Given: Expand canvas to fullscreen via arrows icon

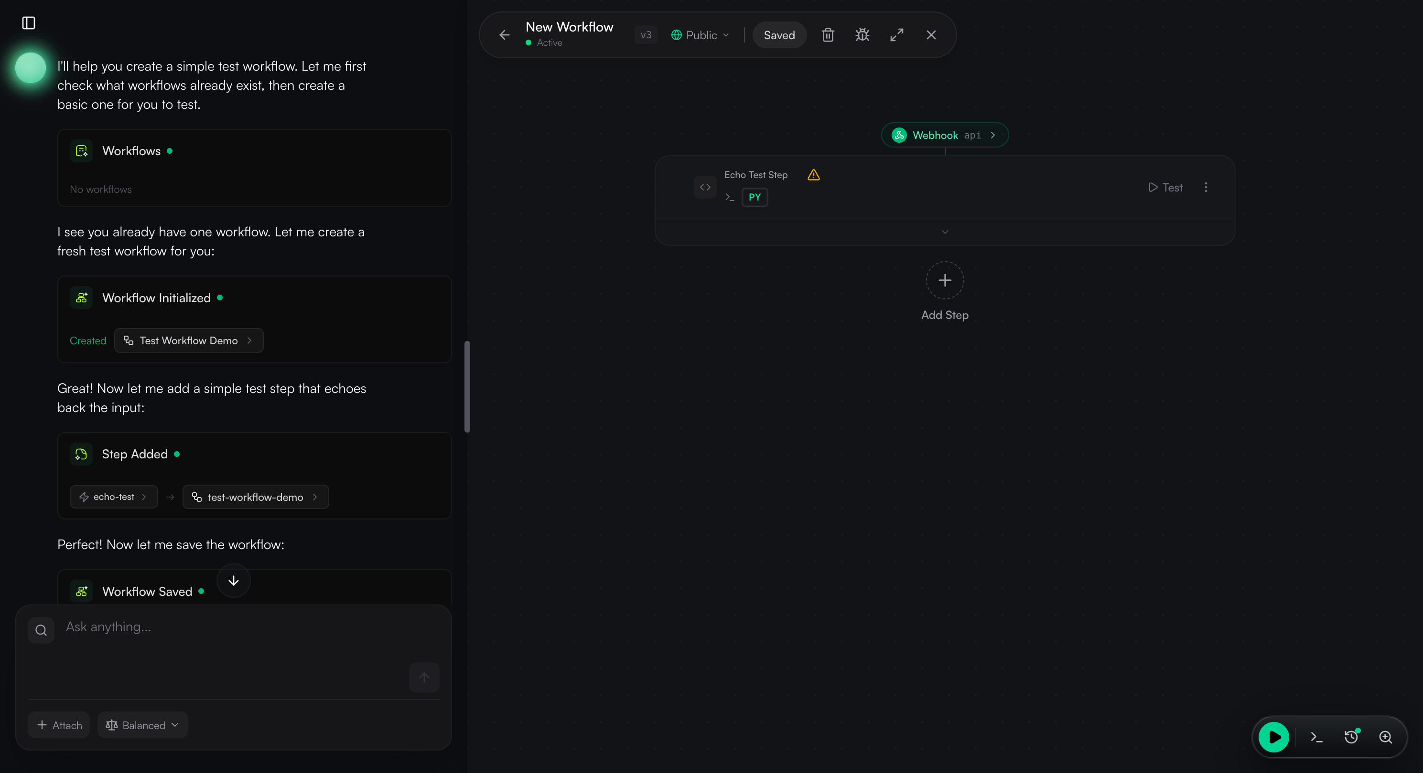Looking at the screenshot, I should tap(896, 34).
